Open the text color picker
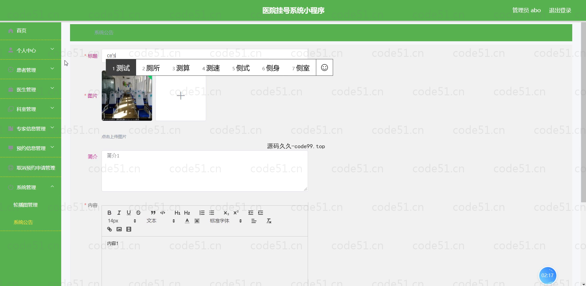 [x=187, y=221]
